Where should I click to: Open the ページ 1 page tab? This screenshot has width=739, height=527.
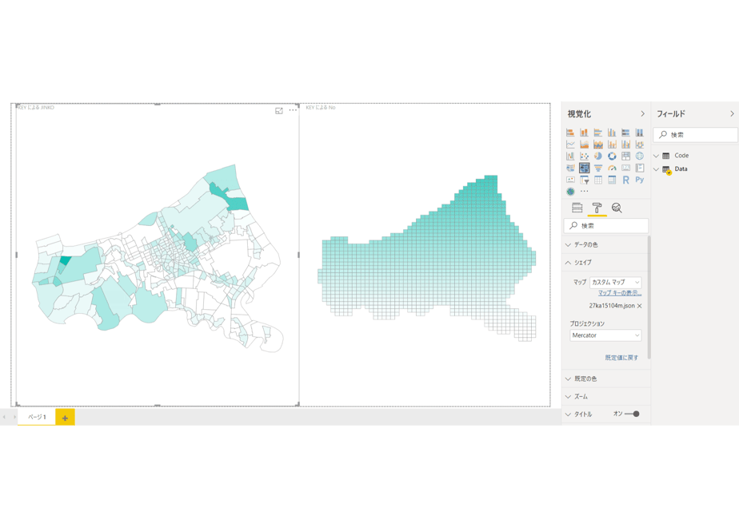coord(37,417)
